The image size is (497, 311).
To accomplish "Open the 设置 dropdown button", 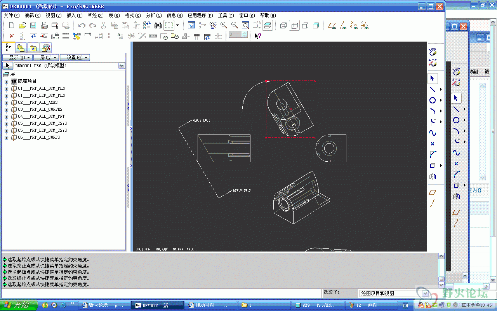I will [x=75, y=58].
